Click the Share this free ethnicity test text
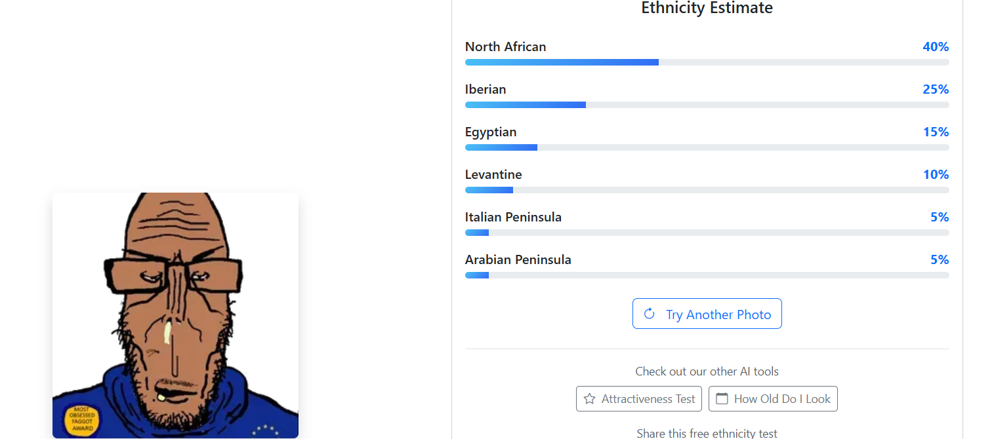 (707, 433)
